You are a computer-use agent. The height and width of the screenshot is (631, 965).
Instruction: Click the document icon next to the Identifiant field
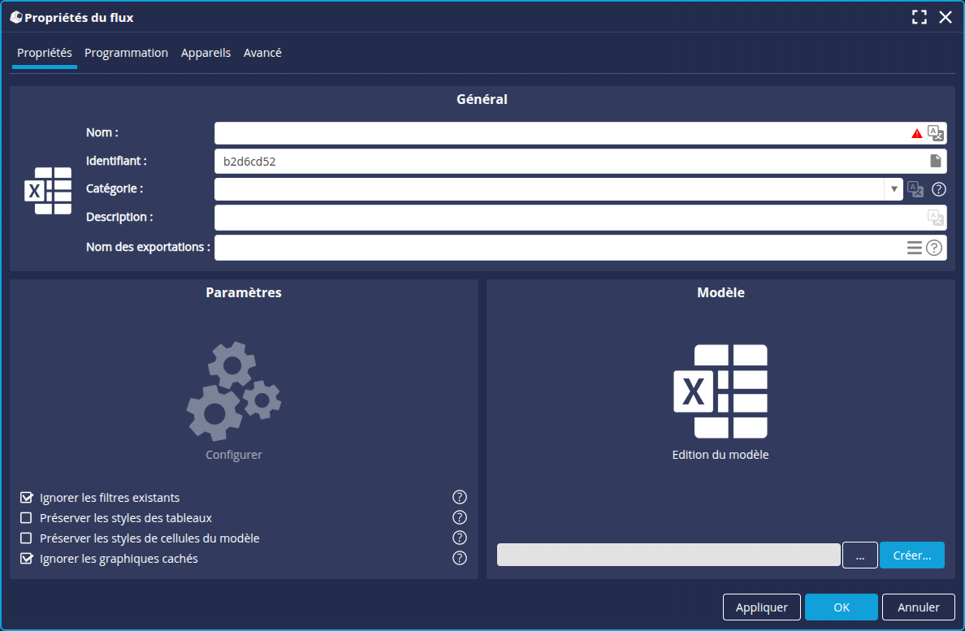pos(936,161)
